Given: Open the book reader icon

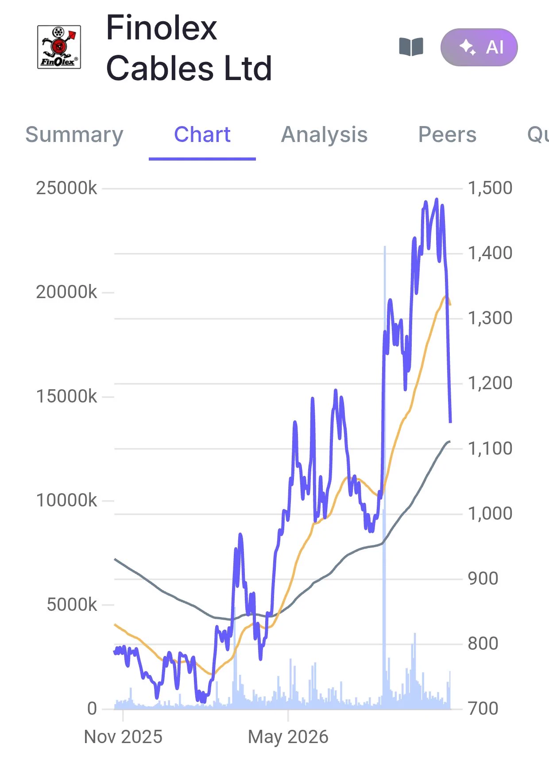Looking at the screenshot, I should click(x=411, y=47).
